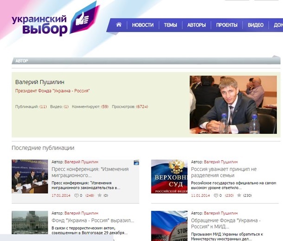Open the Проекты navigation item

pos(226,25)
